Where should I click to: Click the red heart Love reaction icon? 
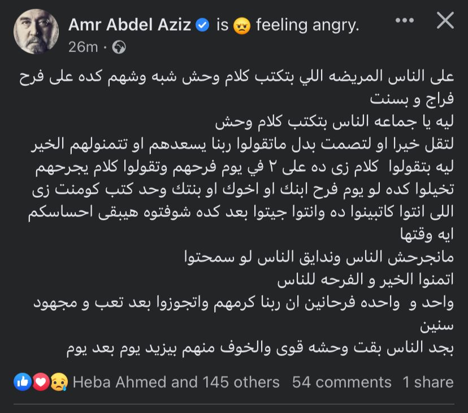(40, 382)
